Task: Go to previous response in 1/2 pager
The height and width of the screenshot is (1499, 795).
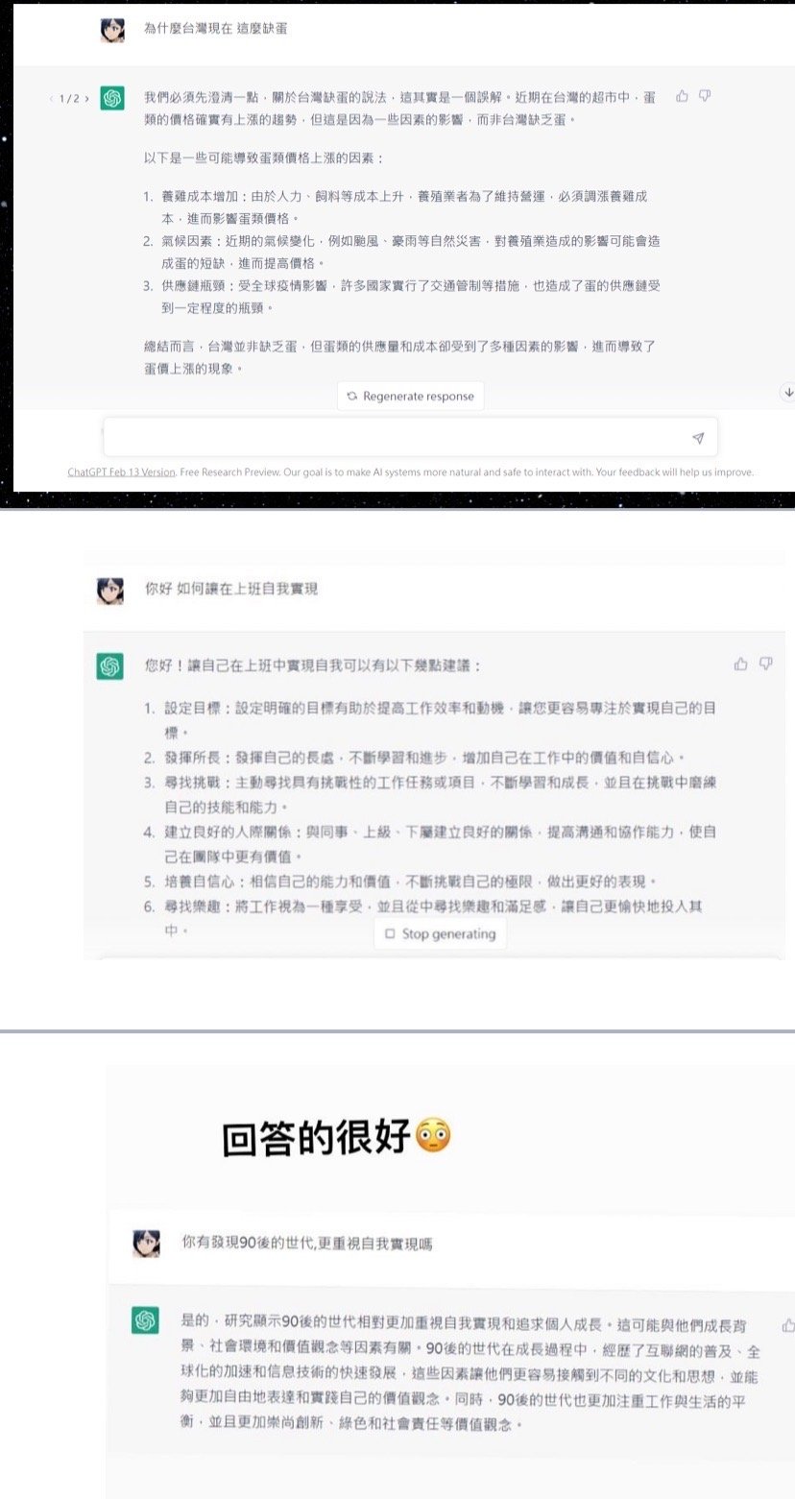Action: [x=52, y=98]
